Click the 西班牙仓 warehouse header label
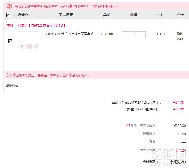This screenshot has width=189, height=168. click(x=21, y=15)
